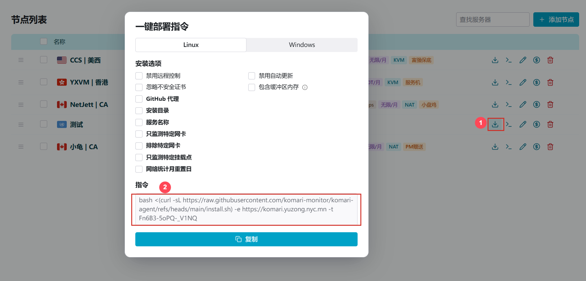Edit the YXVM | 香港 node
The image size is (586, 281).
coord(522,82)
